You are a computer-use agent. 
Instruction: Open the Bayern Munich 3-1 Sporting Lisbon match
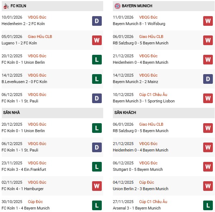(144, 101)
